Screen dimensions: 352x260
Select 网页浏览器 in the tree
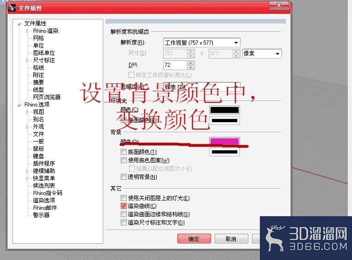(x=47, y=97)
